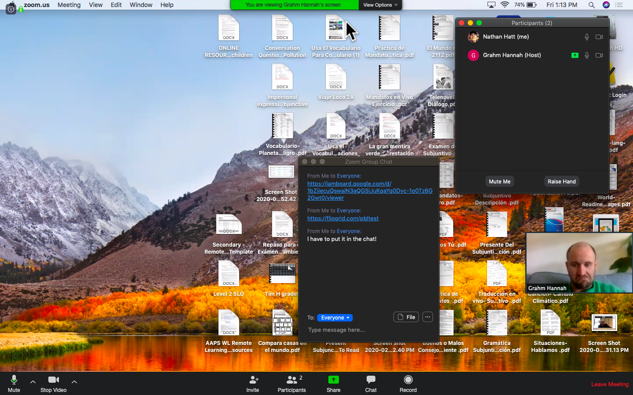Click AirPlay display icon in menu bar
Image resolution: width=633 pixels, height=395 pixels.
click(491, 5)
